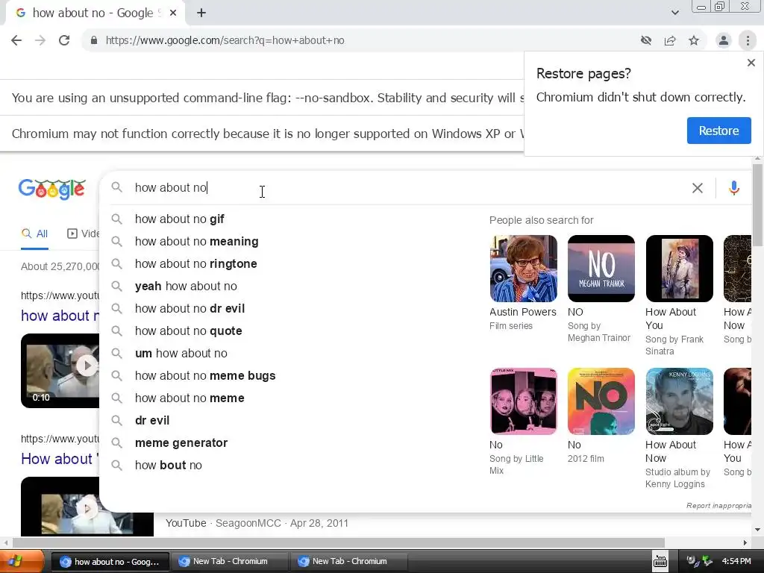The image size is (764, 573).
Task: Switch to first New Tab - Chromium taskbar item
Action: click(230, 562)
